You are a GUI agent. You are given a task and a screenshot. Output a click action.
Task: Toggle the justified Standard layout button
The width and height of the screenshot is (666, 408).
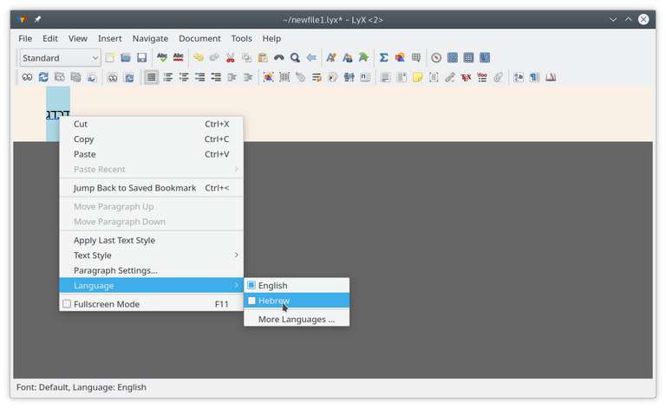[x=151, y=77]
